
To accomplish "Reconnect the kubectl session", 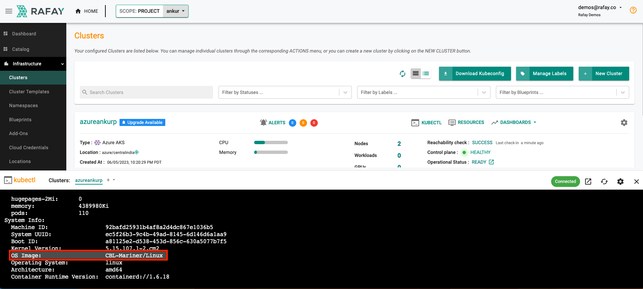I will 604,182.
